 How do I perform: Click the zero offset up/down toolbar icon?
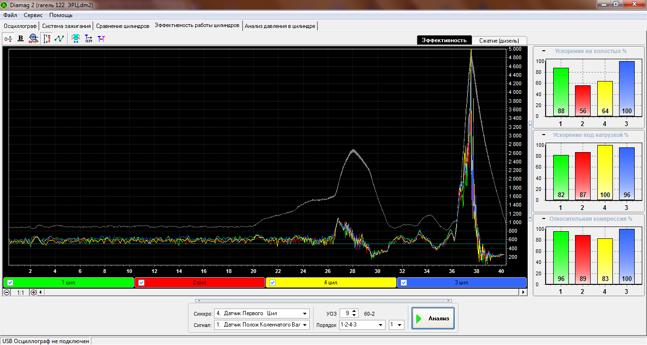pos(9,38)
